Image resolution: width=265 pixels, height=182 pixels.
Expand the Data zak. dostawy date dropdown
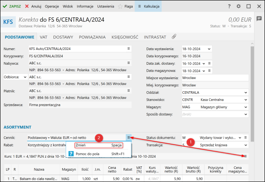204,63
